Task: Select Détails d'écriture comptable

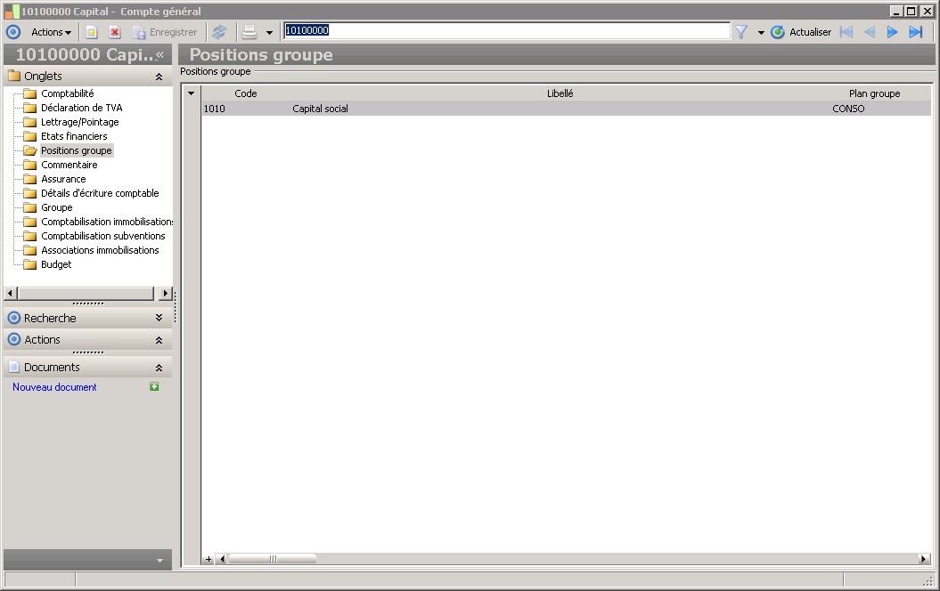Action: [100, 193]
